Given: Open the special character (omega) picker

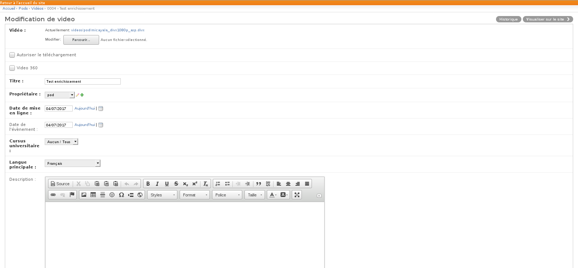Looking at the screenshot, I should (x=121, y=195).
